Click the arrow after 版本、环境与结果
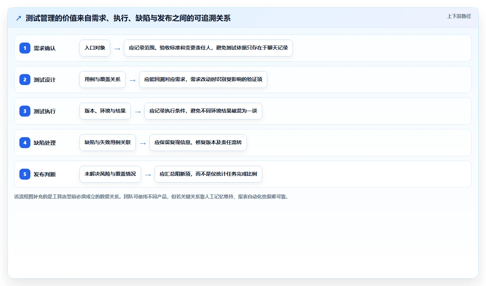Viewport: 486px width, 286px height. pyautogui.click(x=138, y=111)
